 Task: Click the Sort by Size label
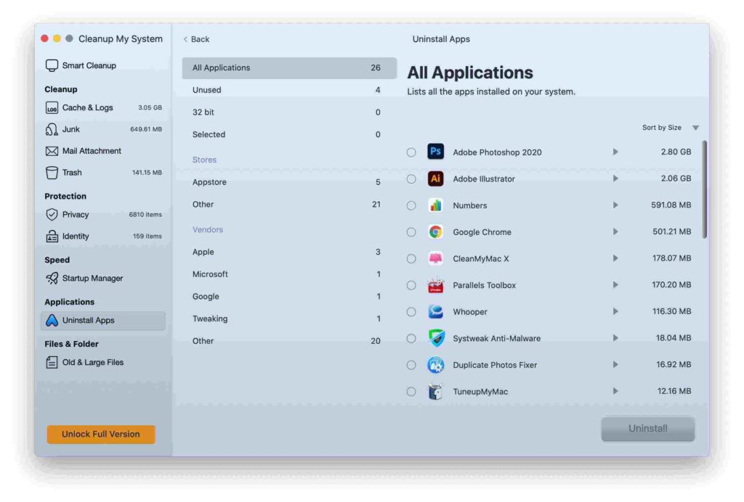click(661, 128)
